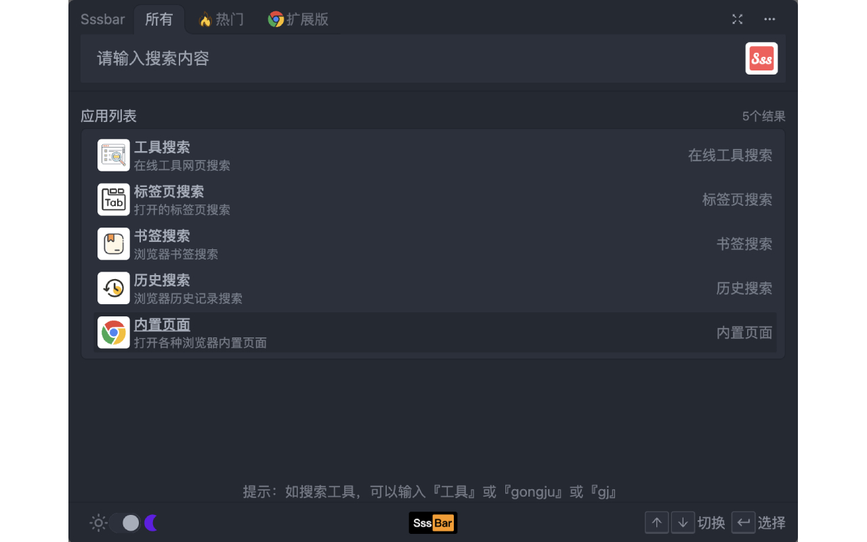Switch to the 热门 tab

point(224,20)
